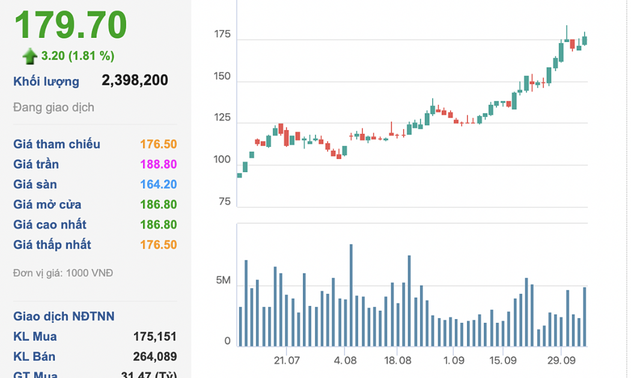Click the ceiling price value 188.80

(158, 164)
